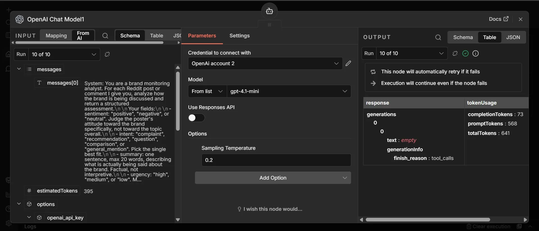
Task: Click the pin/unlink icon beside input Run selector
Action: 107,54
